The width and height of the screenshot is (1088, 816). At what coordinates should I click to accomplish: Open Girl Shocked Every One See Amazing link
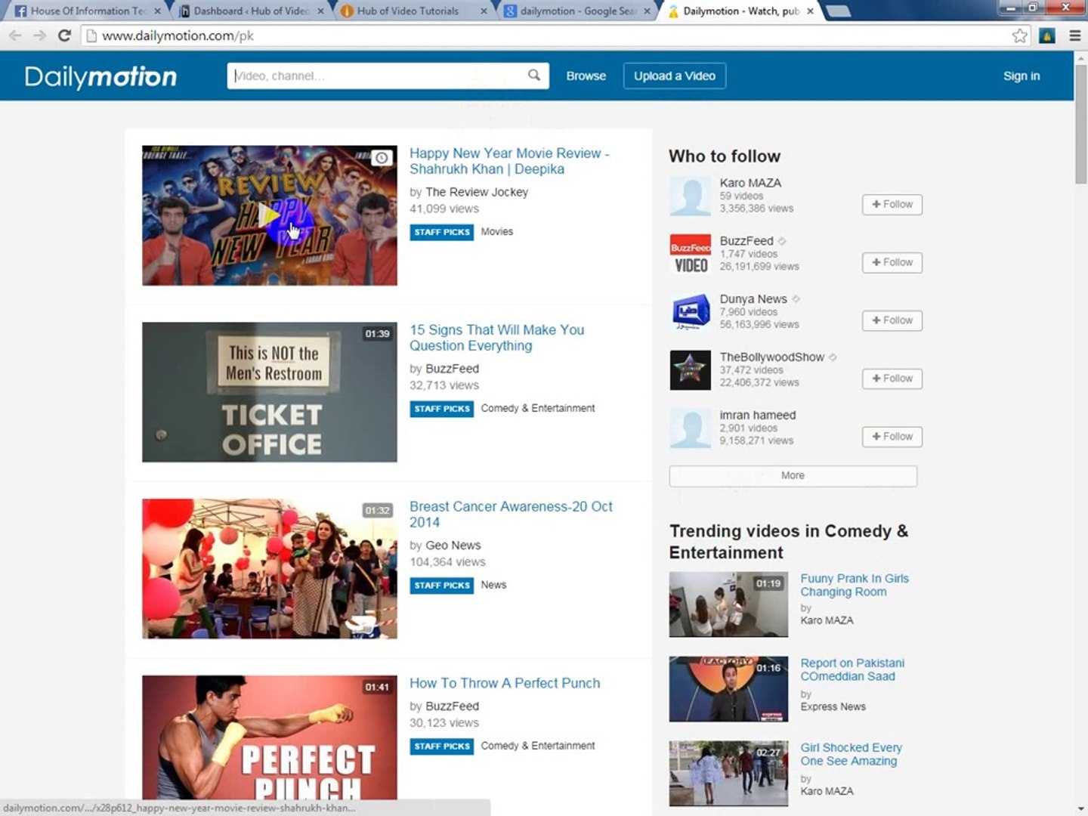click(851, 754)
